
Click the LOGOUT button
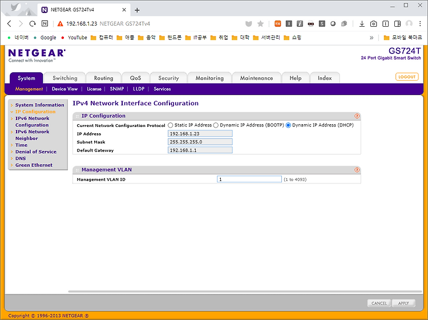[x=407, y=77]
